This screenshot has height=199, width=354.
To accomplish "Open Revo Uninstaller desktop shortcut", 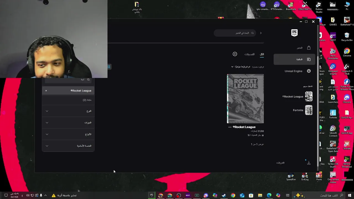I will 333,54.
